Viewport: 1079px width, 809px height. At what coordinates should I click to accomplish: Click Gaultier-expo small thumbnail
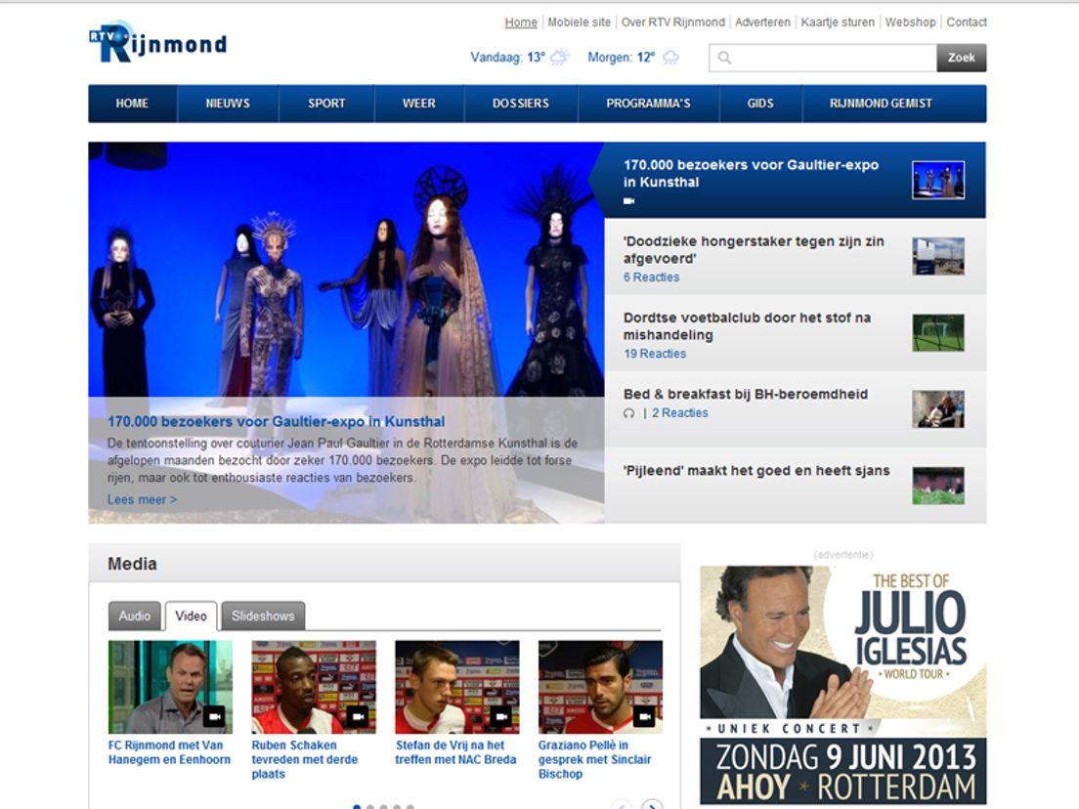pyautogui.click(x=938, y=180)
